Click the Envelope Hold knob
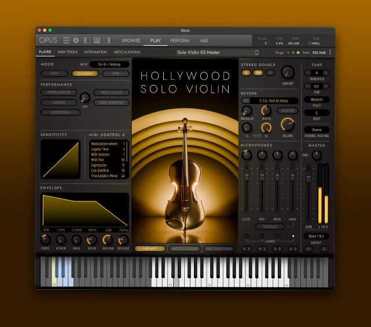Screen dimensions: 371x327 pyautogui.click(x=76, y=240)
